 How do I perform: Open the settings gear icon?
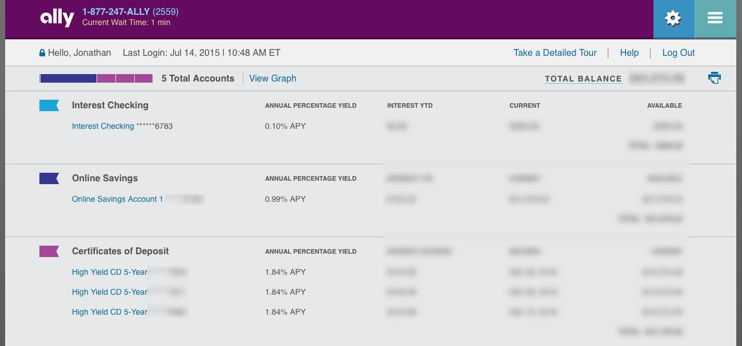coord(673,19)
